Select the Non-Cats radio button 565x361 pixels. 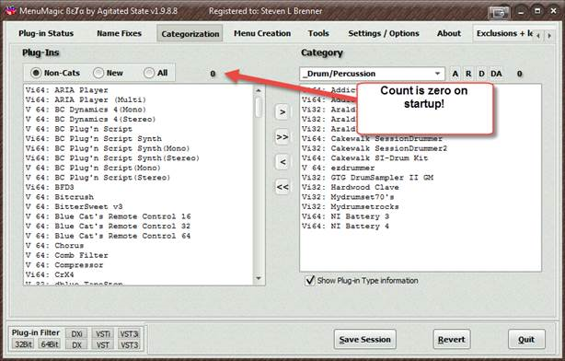click(55, 73)
